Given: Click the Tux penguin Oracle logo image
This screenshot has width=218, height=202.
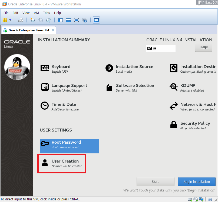Looking at the screenshot, I should point(17,67).
